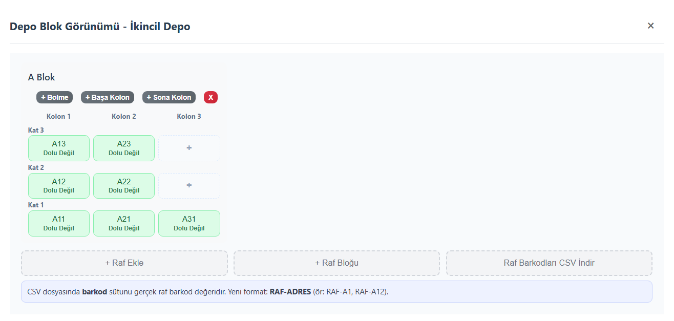Choose shelf A21 on Kat 1
This screenshot has height=321, width=674.
click(124, 223)
